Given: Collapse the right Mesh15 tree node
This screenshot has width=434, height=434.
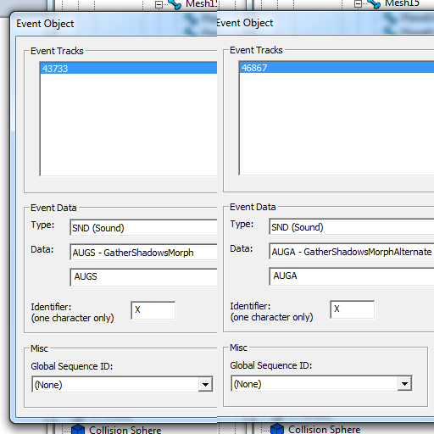Looking at the screenshot, I should pos(358,3).
